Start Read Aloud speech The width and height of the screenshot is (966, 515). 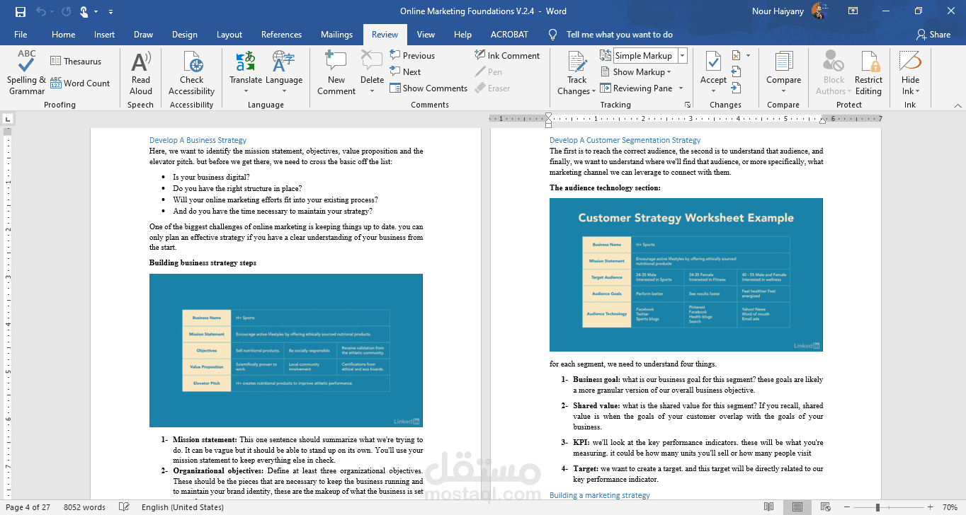(141, 73)
